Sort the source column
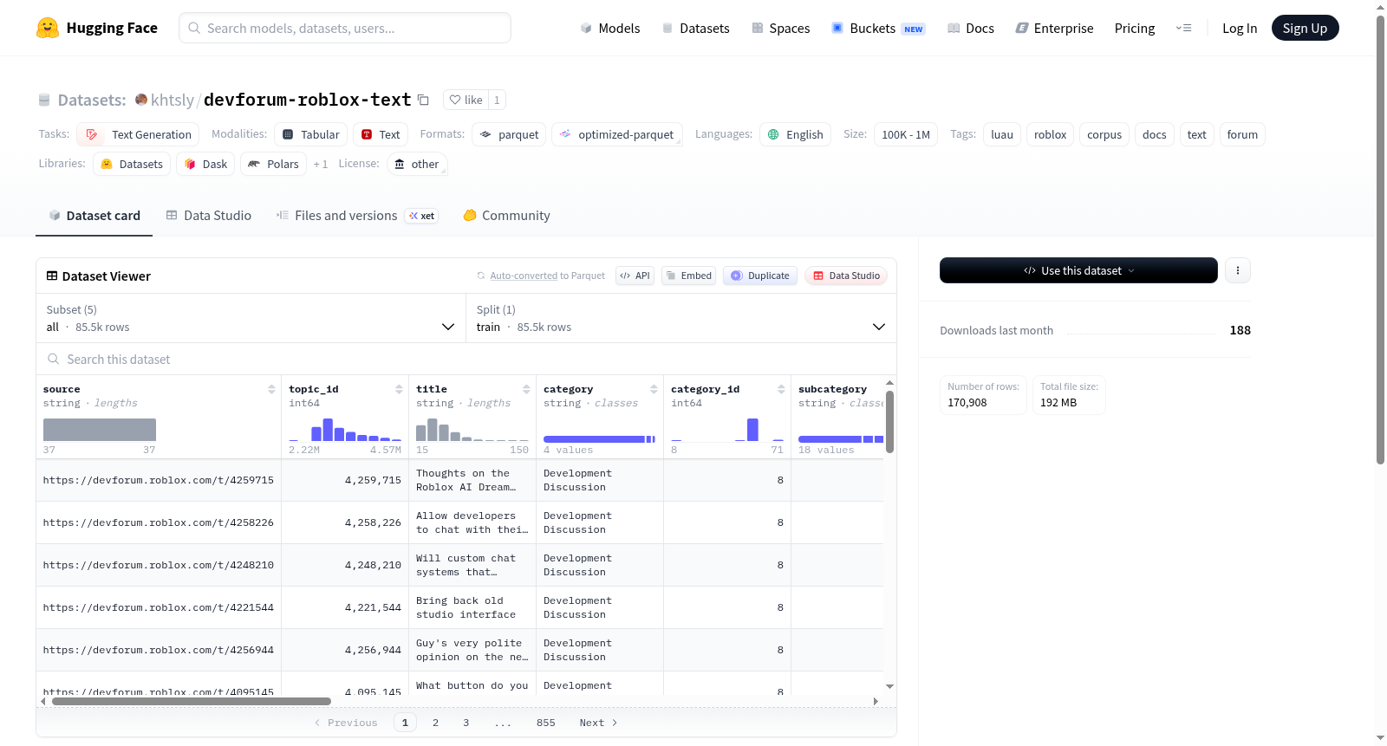The height and width of the screenshot is (746, 1387). (x=271, y=389)
